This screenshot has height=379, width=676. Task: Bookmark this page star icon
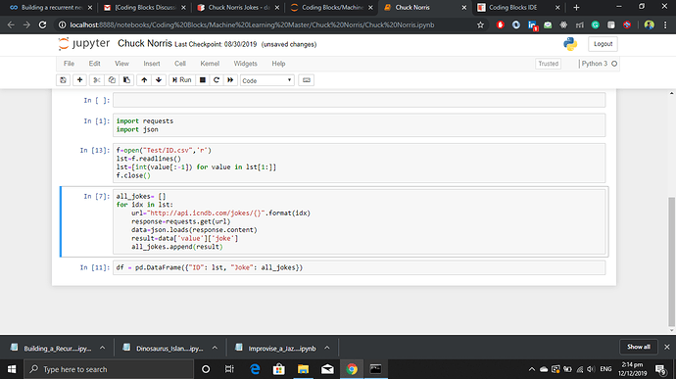coord(480,25)
